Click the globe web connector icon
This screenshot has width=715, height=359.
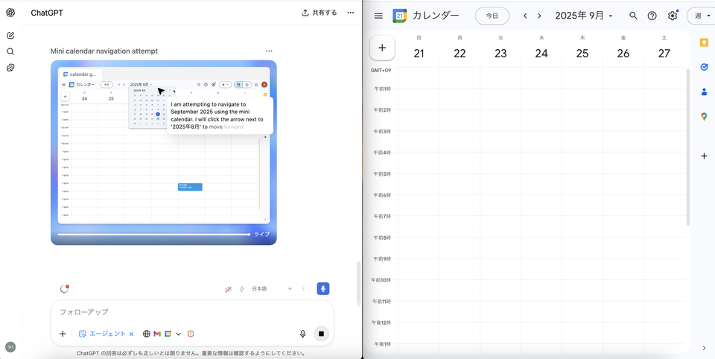click(x=147, y=334)
